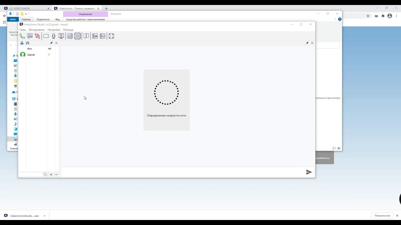
Task: Click the green call handset icon
Action: pyautogui.click(x=22, y=36)
